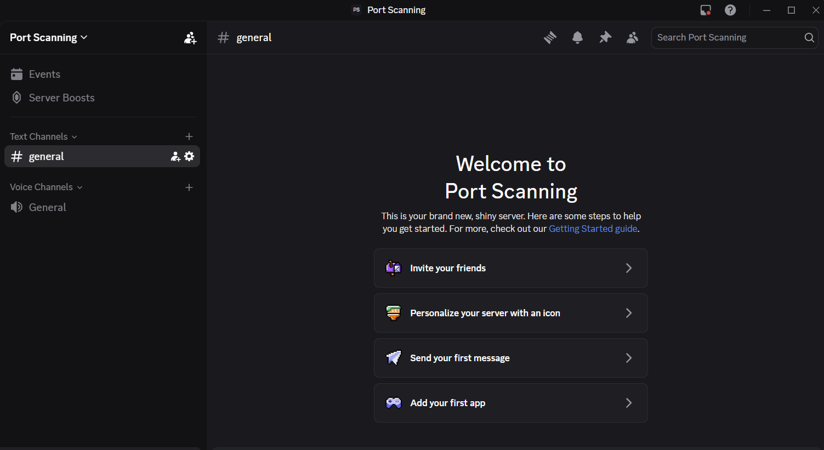Screen dimensions: 824x450
Task: Click the magnifier icon in the search box
Action: [809, 37]
